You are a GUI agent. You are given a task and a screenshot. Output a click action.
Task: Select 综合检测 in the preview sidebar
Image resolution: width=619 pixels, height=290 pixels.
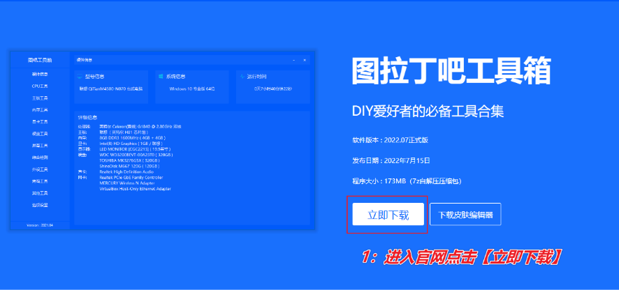(40, 158)
